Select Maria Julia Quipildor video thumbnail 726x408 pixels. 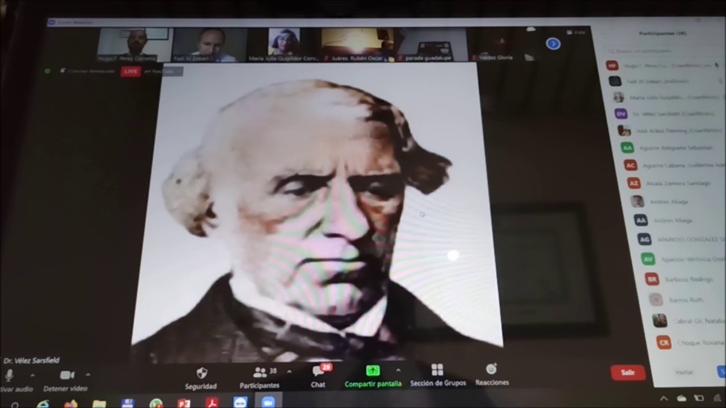click(284, 45)
